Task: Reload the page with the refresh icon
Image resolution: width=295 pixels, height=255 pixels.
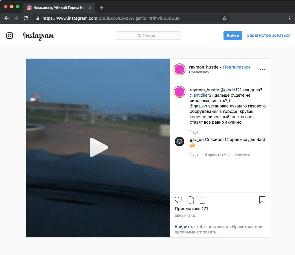Action: 26,18
